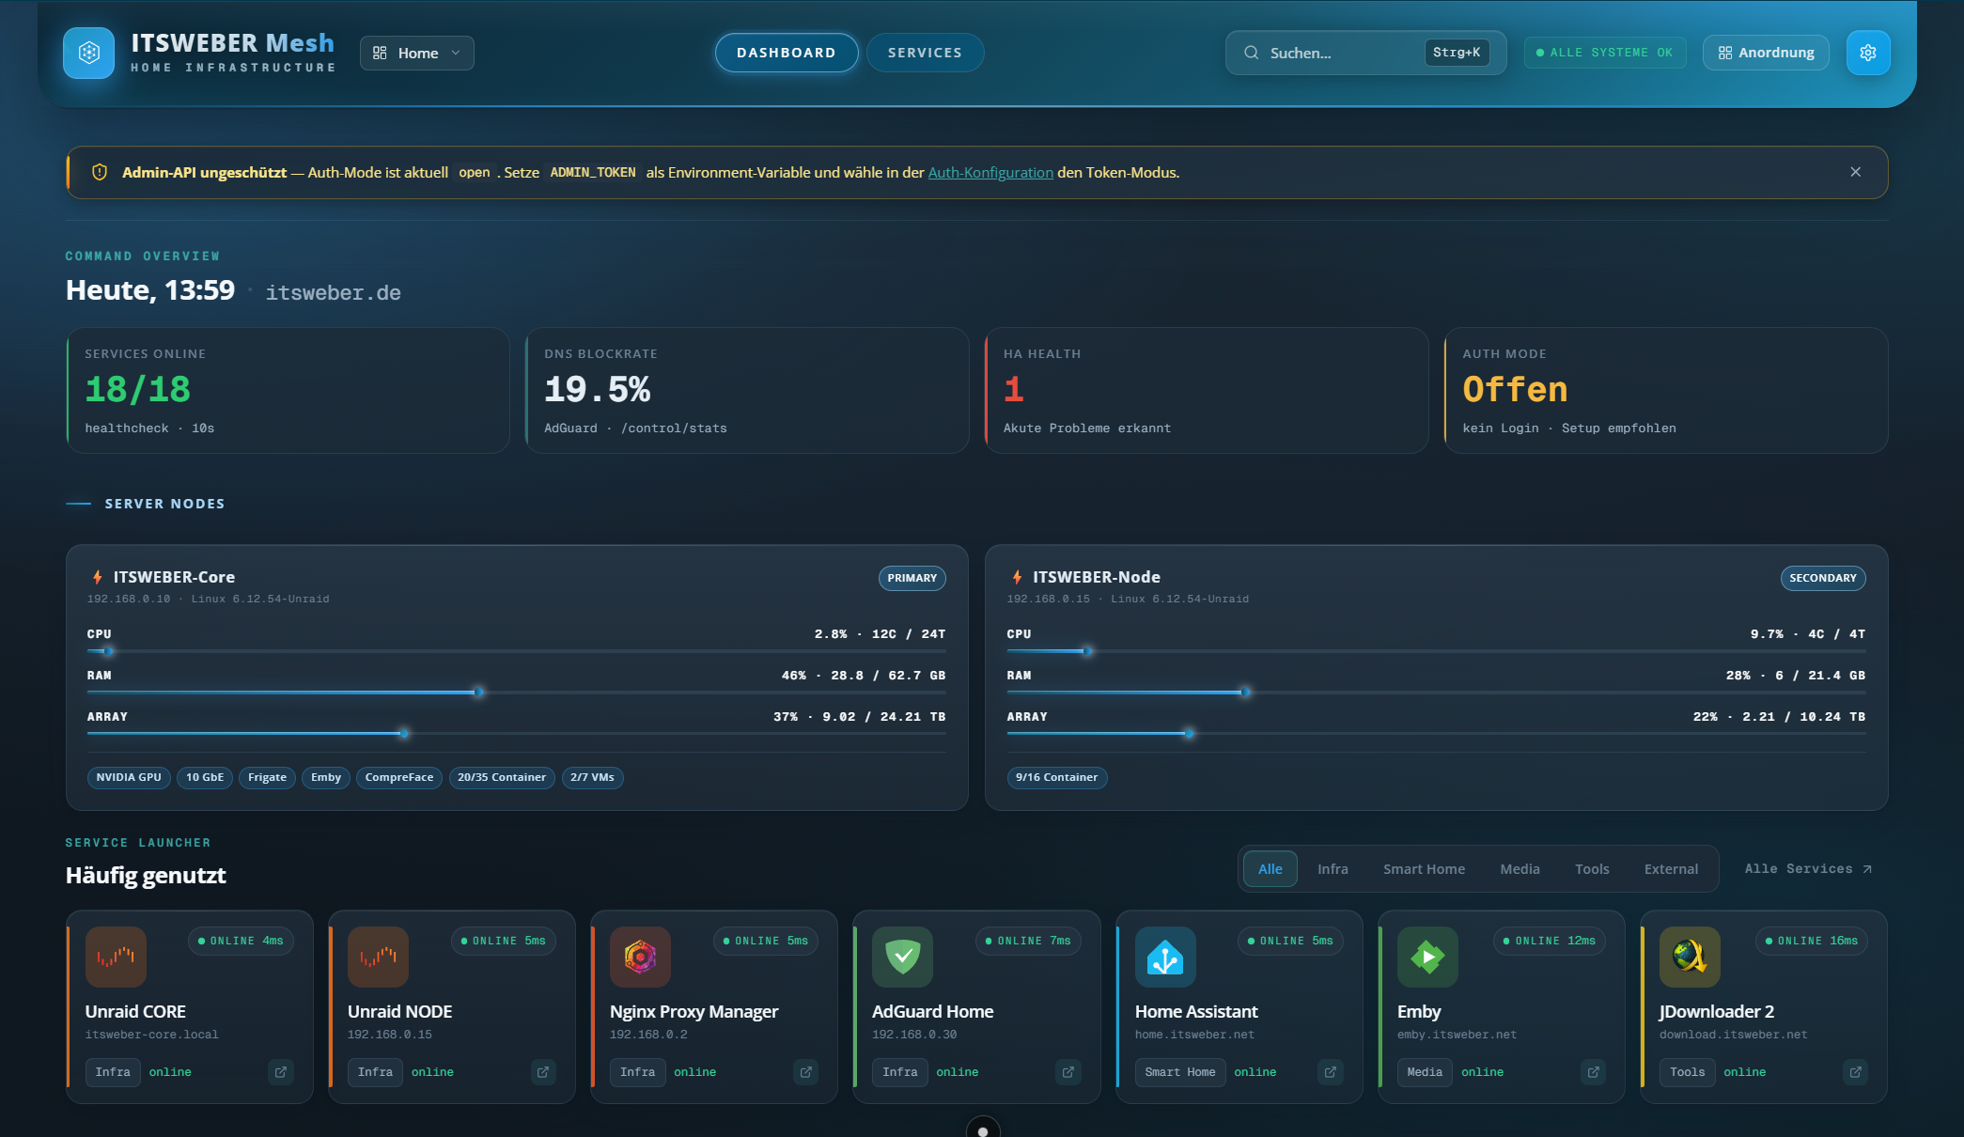Open the Alle Services link
This screenshot has height=1137, width=1964.
pyautogui.click(x=1808, y=869)
